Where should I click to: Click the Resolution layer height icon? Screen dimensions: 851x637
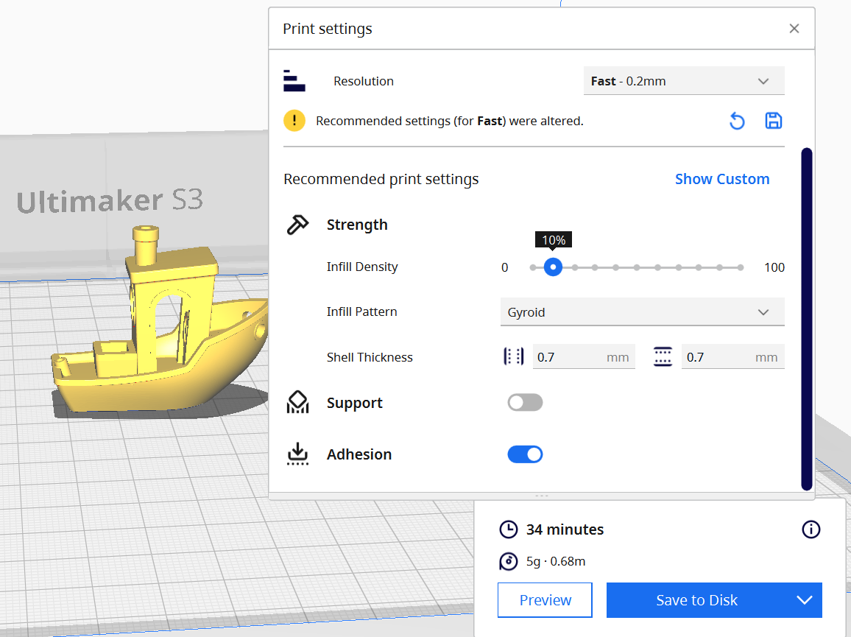pos(294,80)
